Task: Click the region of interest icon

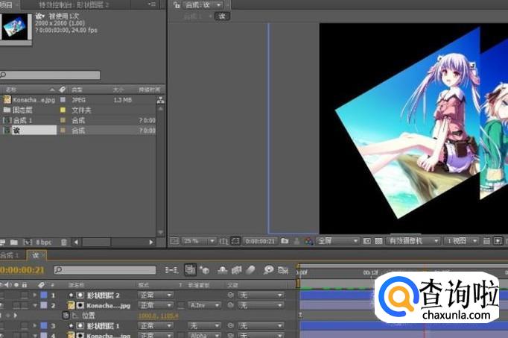Action: click(x=235, y=241)
